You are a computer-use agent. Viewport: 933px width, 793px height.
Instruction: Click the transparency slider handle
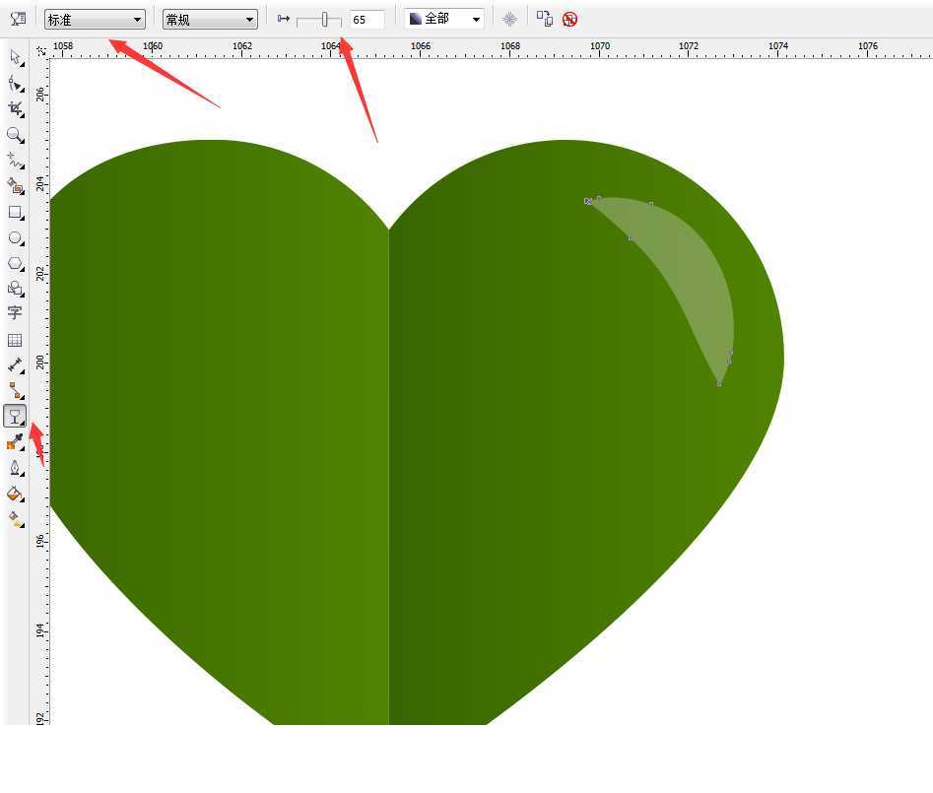coord(324,19)
